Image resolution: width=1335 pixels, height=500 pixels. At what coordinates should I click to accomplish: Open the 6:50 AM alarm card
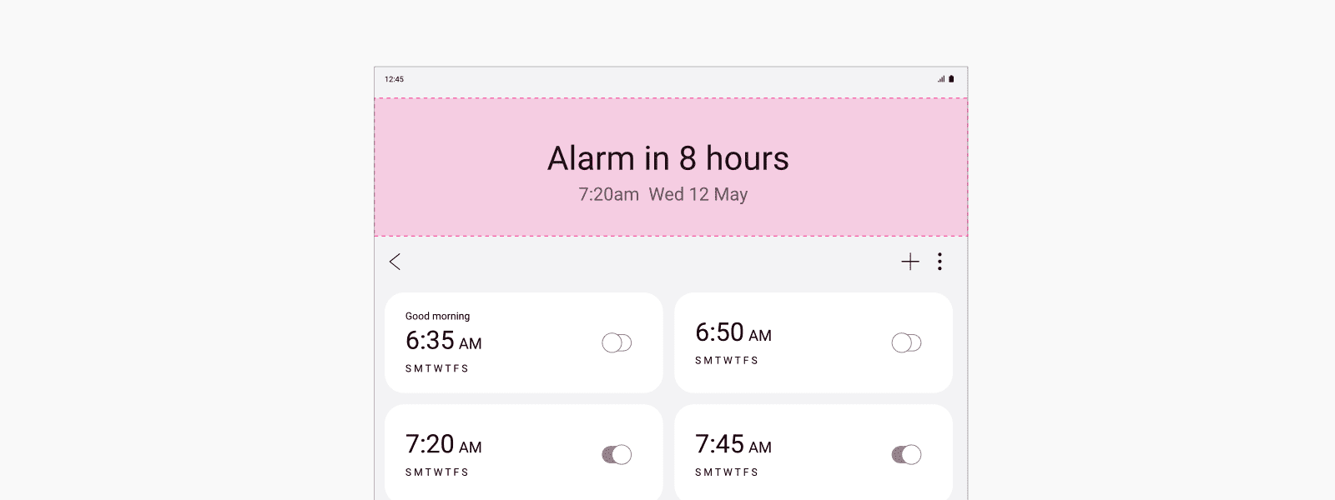pos(814,342)
